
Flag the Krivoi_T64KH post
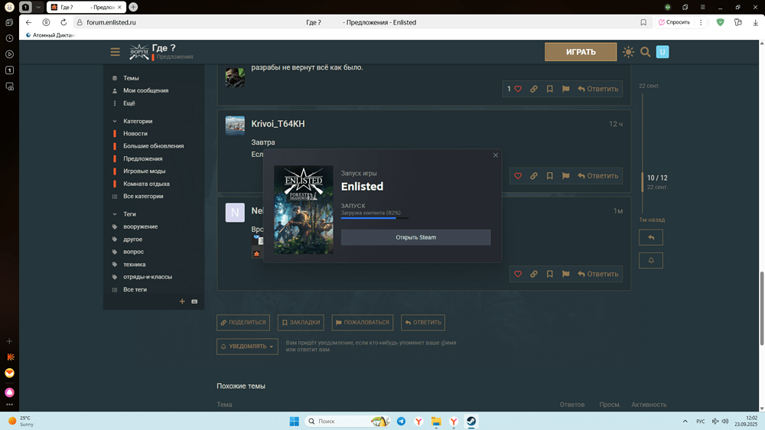pyautogui.click(x=565, y=176)
